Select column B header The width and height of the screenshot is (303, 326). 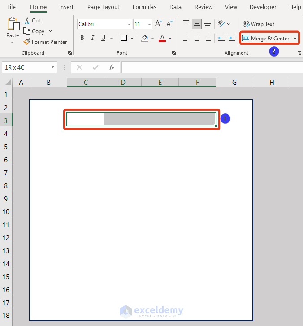pyautogui.click(x=48, y=83)
